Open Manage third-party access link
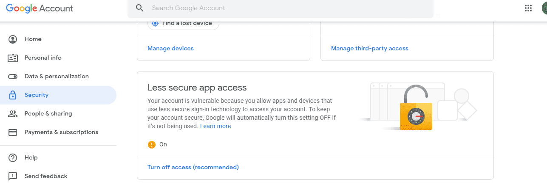This screenshot has height=187, width=547. click(x=369, y=49)
